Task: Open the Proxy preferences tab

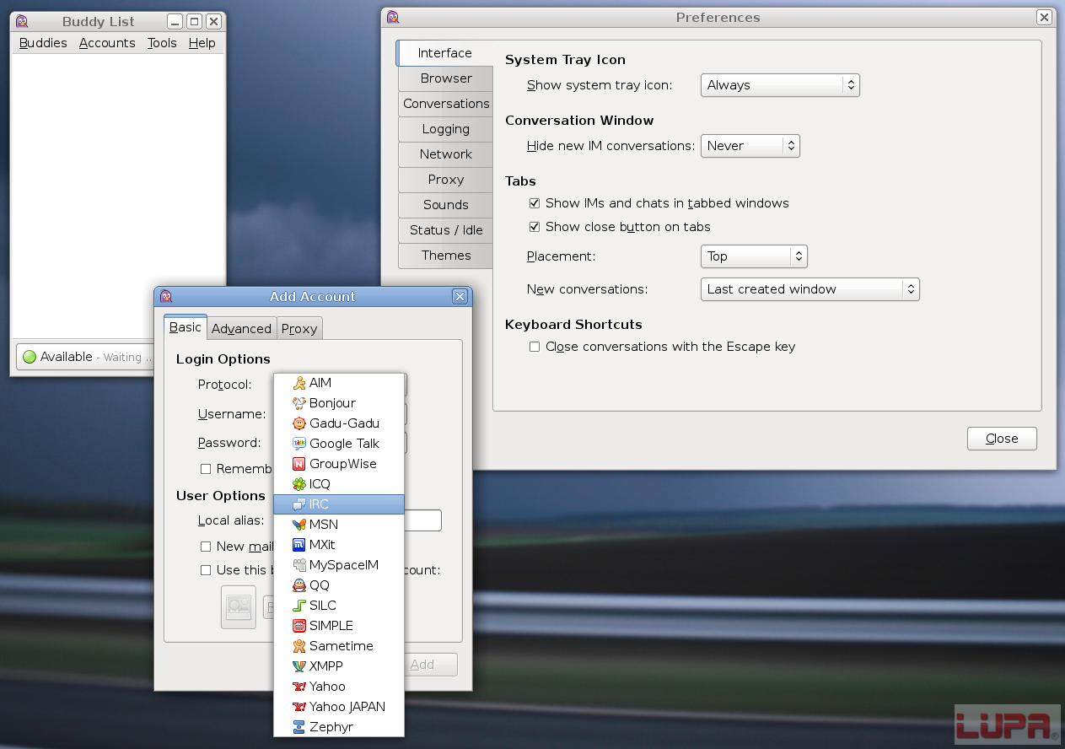Action: [x=446, y=180]
